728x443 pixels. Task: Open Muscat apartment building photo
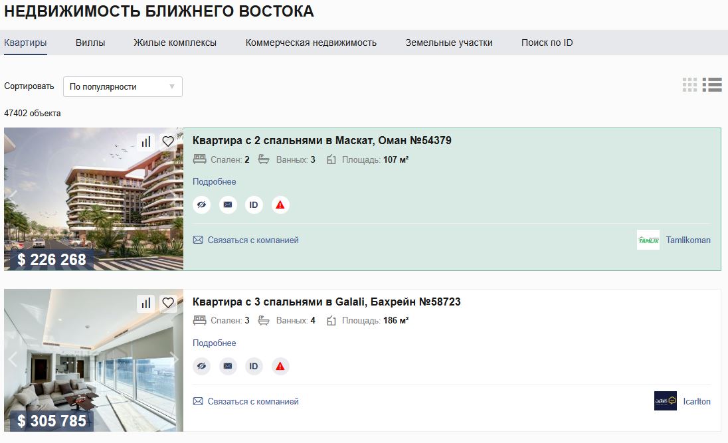pos(94,199)
